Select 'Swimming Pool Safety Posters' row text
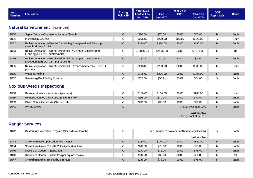The width and height of the screenshot is (253, 178). pyautogui.click(x=44, y=78)
